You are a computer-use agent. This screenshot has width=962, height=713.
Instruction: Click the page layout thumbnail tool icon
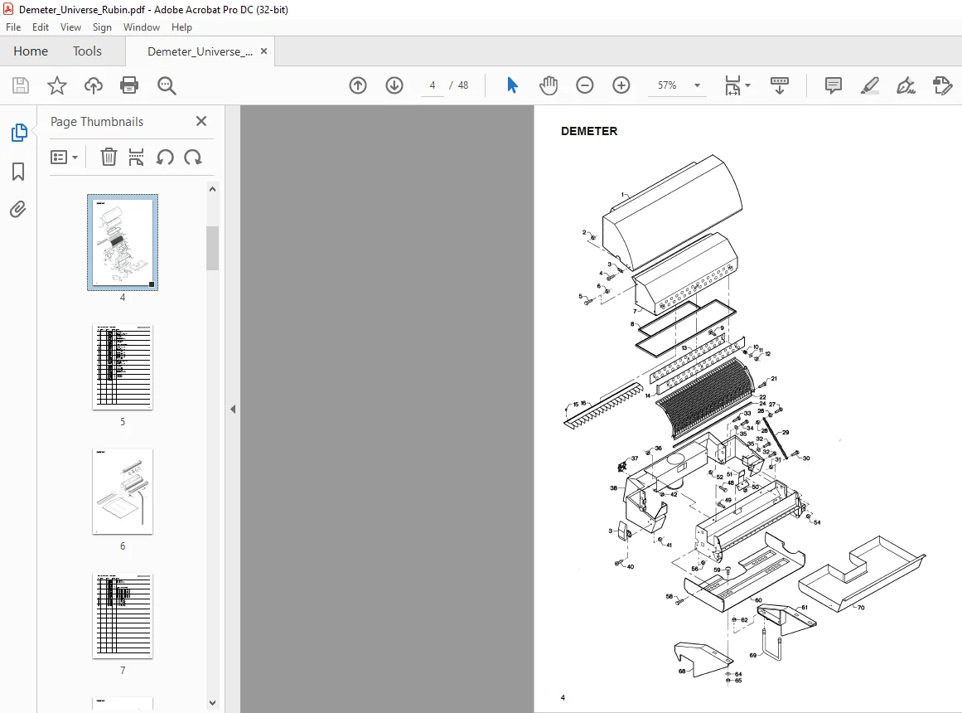136,158
